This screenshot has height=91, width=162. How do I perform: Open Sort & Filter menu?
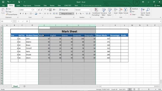(x=143, y=12)
